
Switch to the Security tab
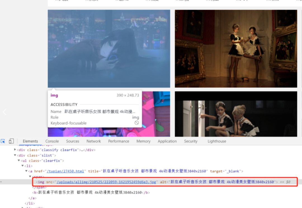click(x=191, y=141)
